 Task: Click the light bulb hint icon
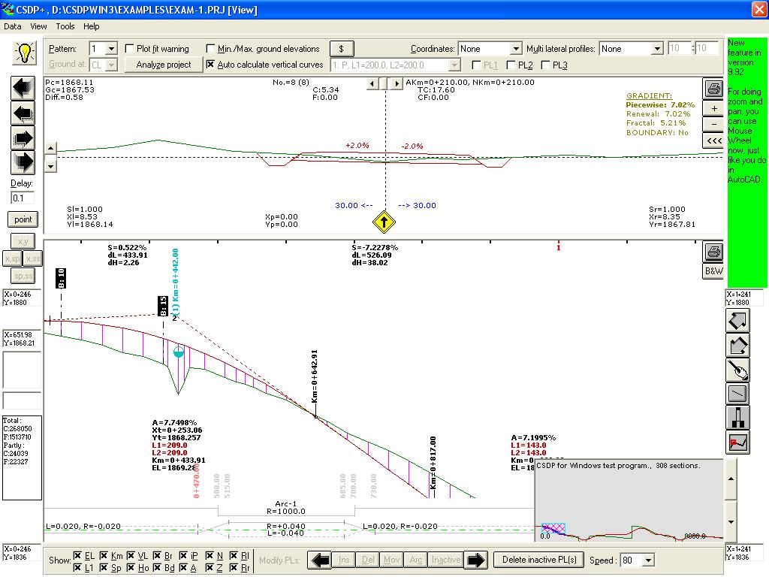(24, 52)
